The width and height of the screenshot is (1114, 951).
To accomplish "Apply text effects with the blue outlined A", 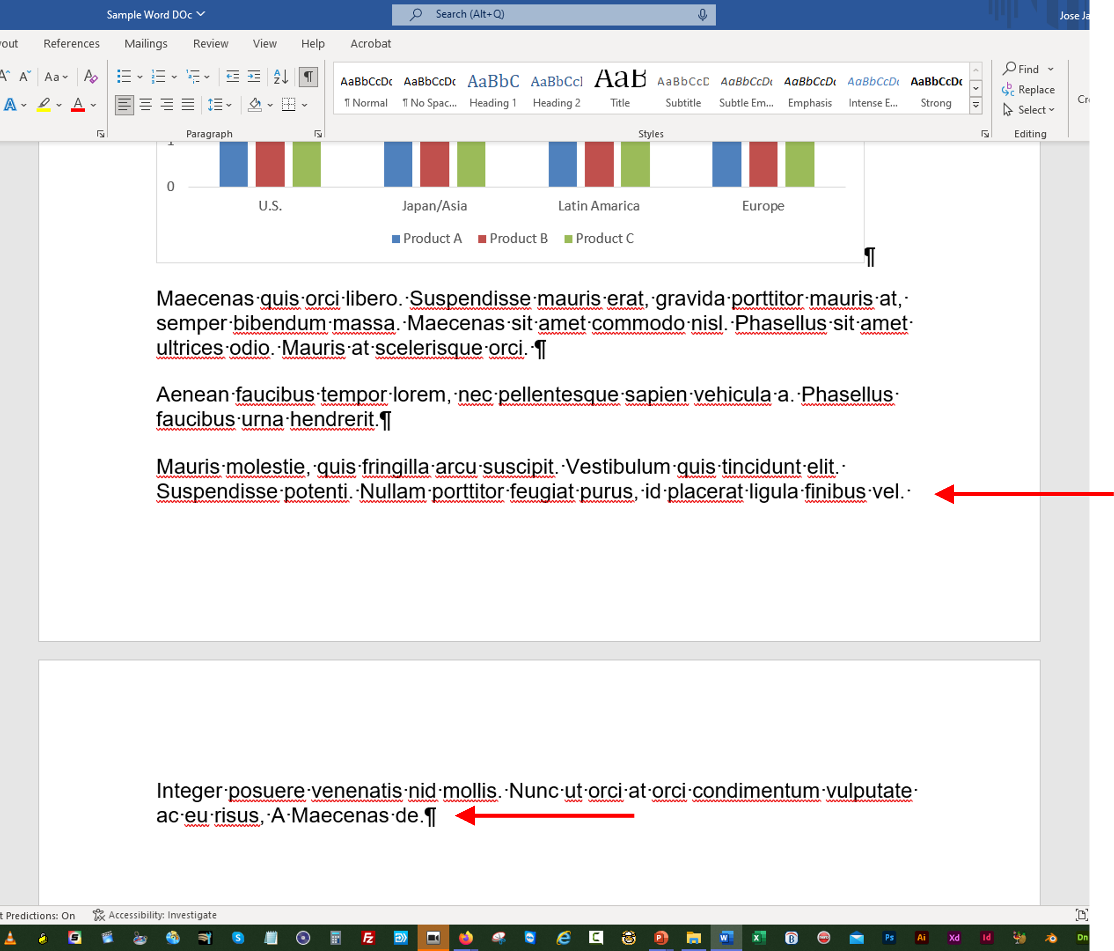I will [10, 104].
